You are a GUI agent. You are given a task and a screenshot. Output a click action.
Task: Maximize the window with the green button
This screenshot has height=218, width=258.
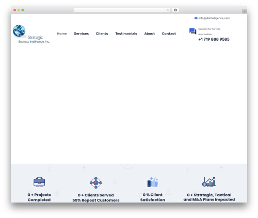[23, 10]
